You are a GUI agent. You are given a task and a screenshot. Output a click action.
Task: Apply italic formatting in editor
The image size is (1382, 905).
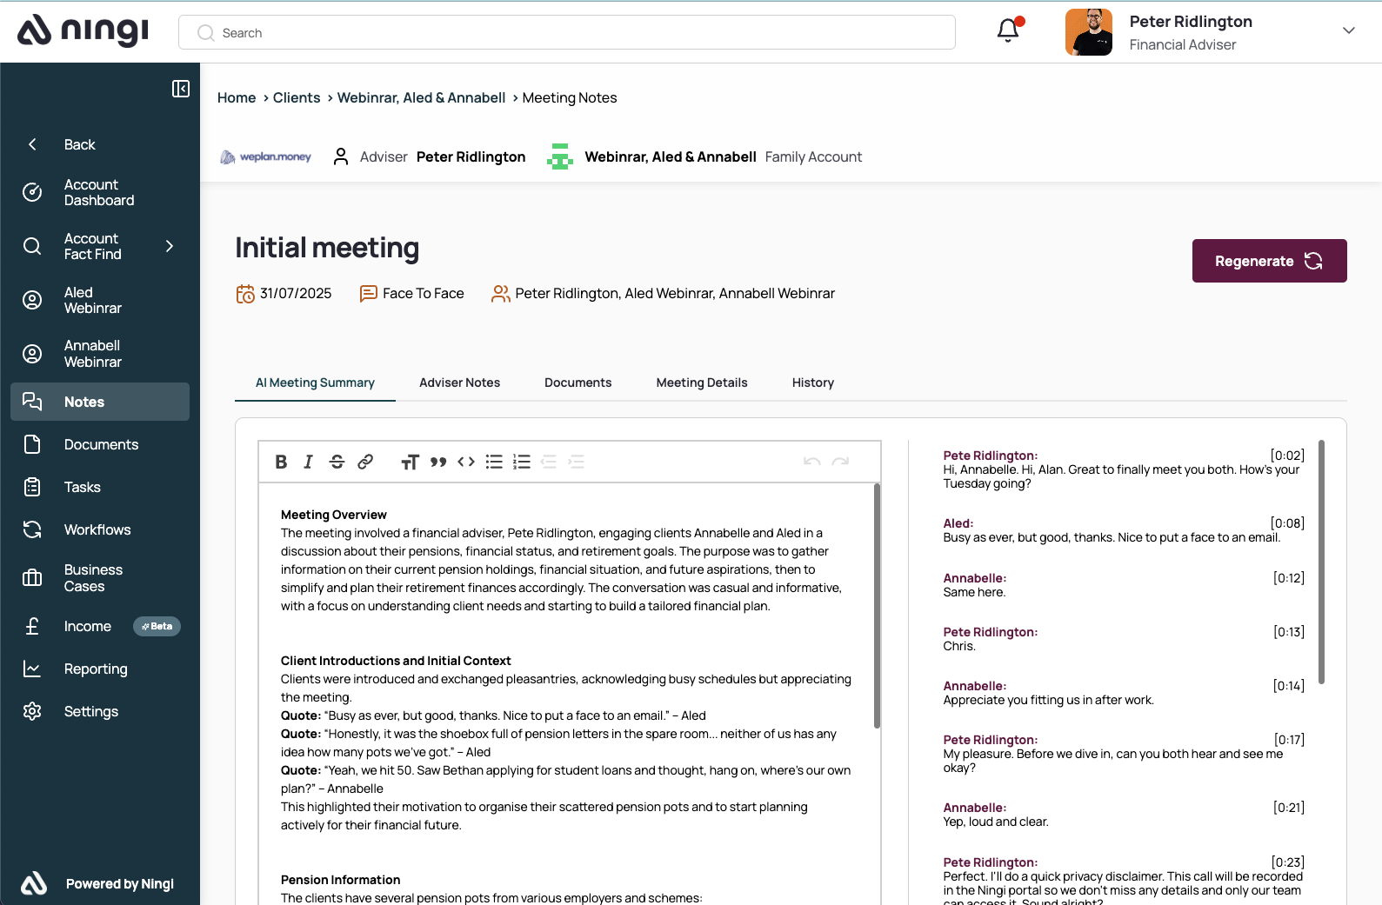(x=308, y=462)
